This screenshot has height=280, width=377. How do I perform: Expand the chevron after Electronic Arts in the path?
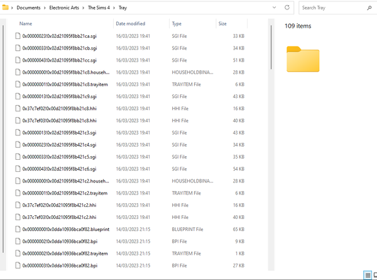coord(83,8)
